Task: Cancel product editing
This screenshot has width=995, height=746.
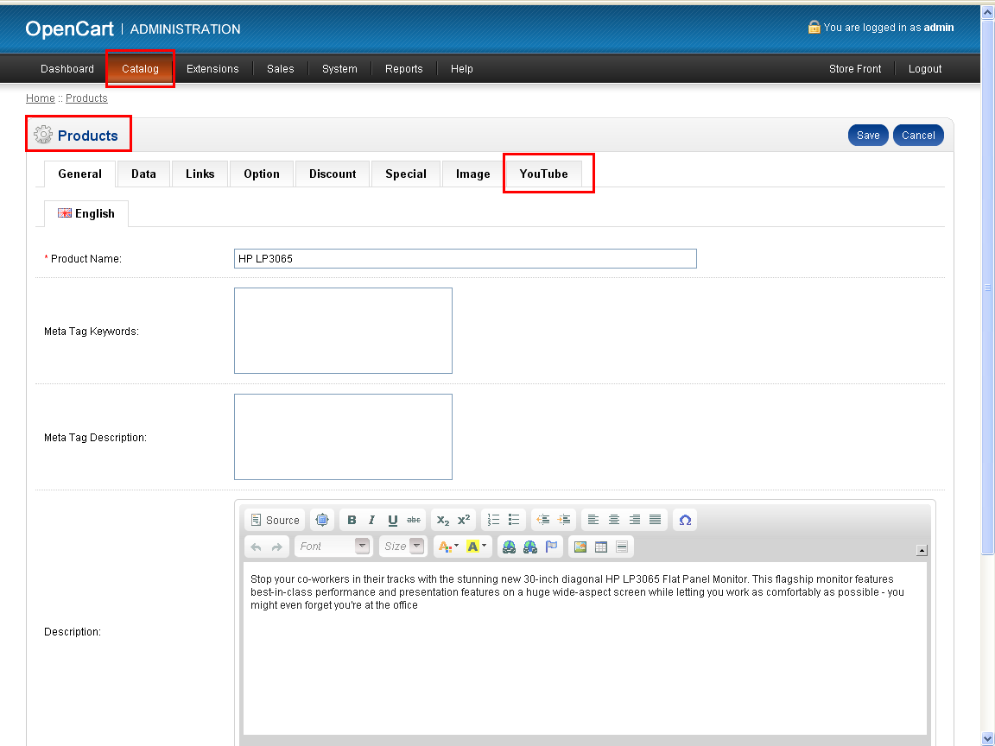Action: (918, 135)
